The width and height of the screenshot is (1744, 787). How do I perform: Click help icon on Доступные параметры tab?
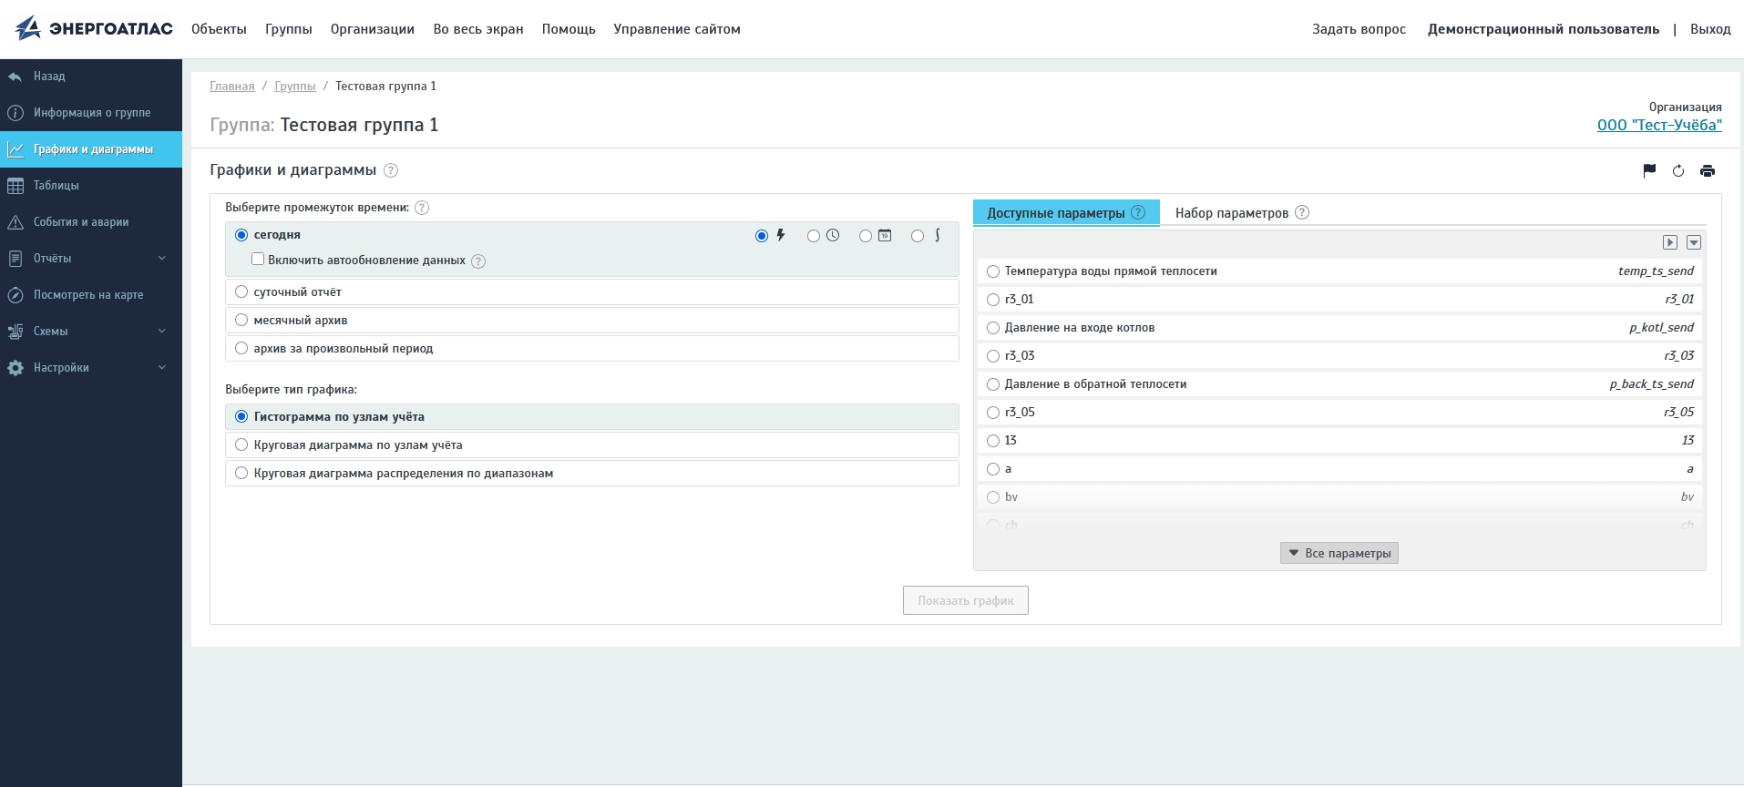coord(1138,212)
